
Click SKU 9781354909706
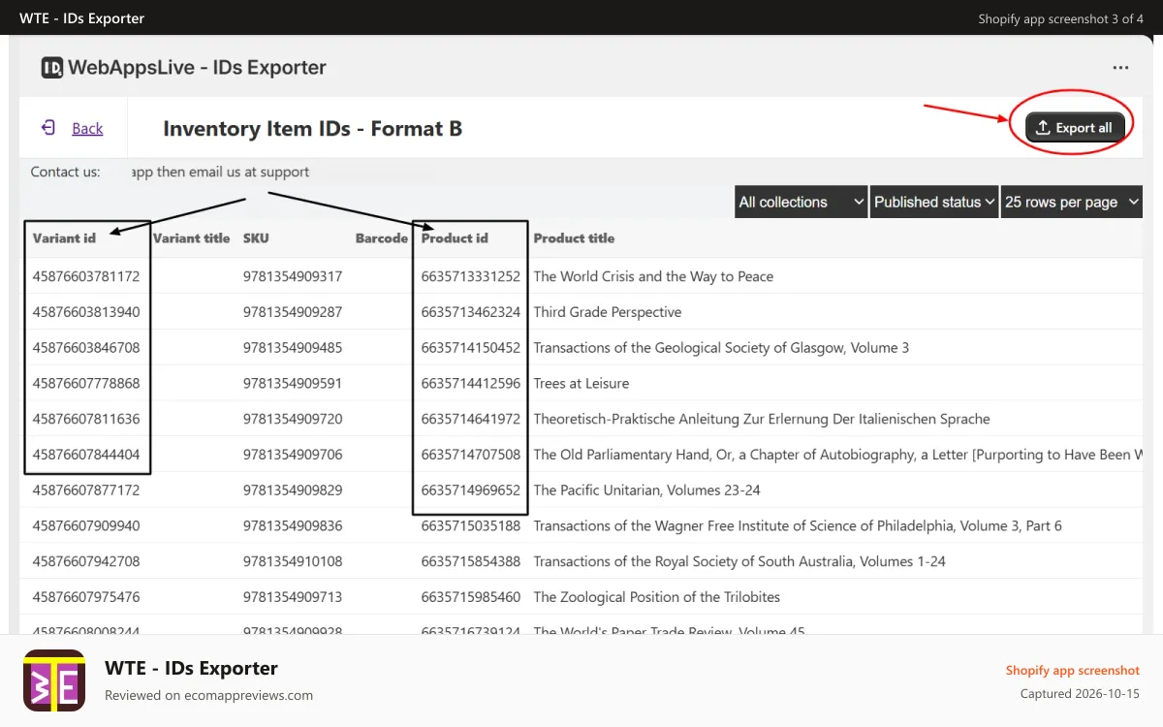[x=293, y=454]
